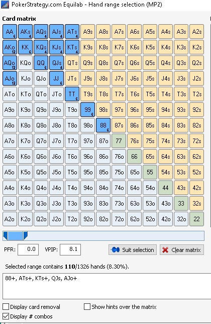Select the 96s hand cell
This screenshot has height=324, width=211.
click(134, 109)
